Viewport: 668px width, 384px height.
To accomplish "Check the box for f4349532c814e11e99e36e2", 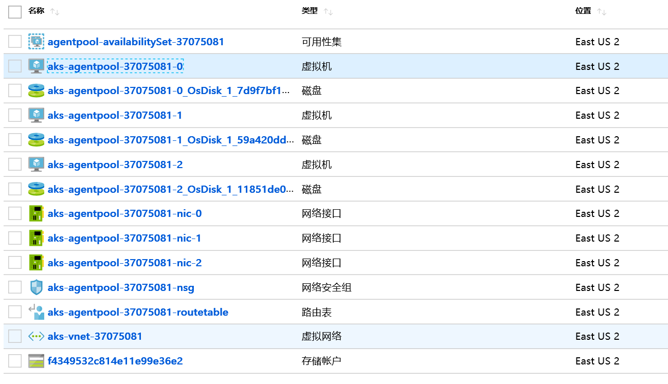I will [x=15, y=361].
